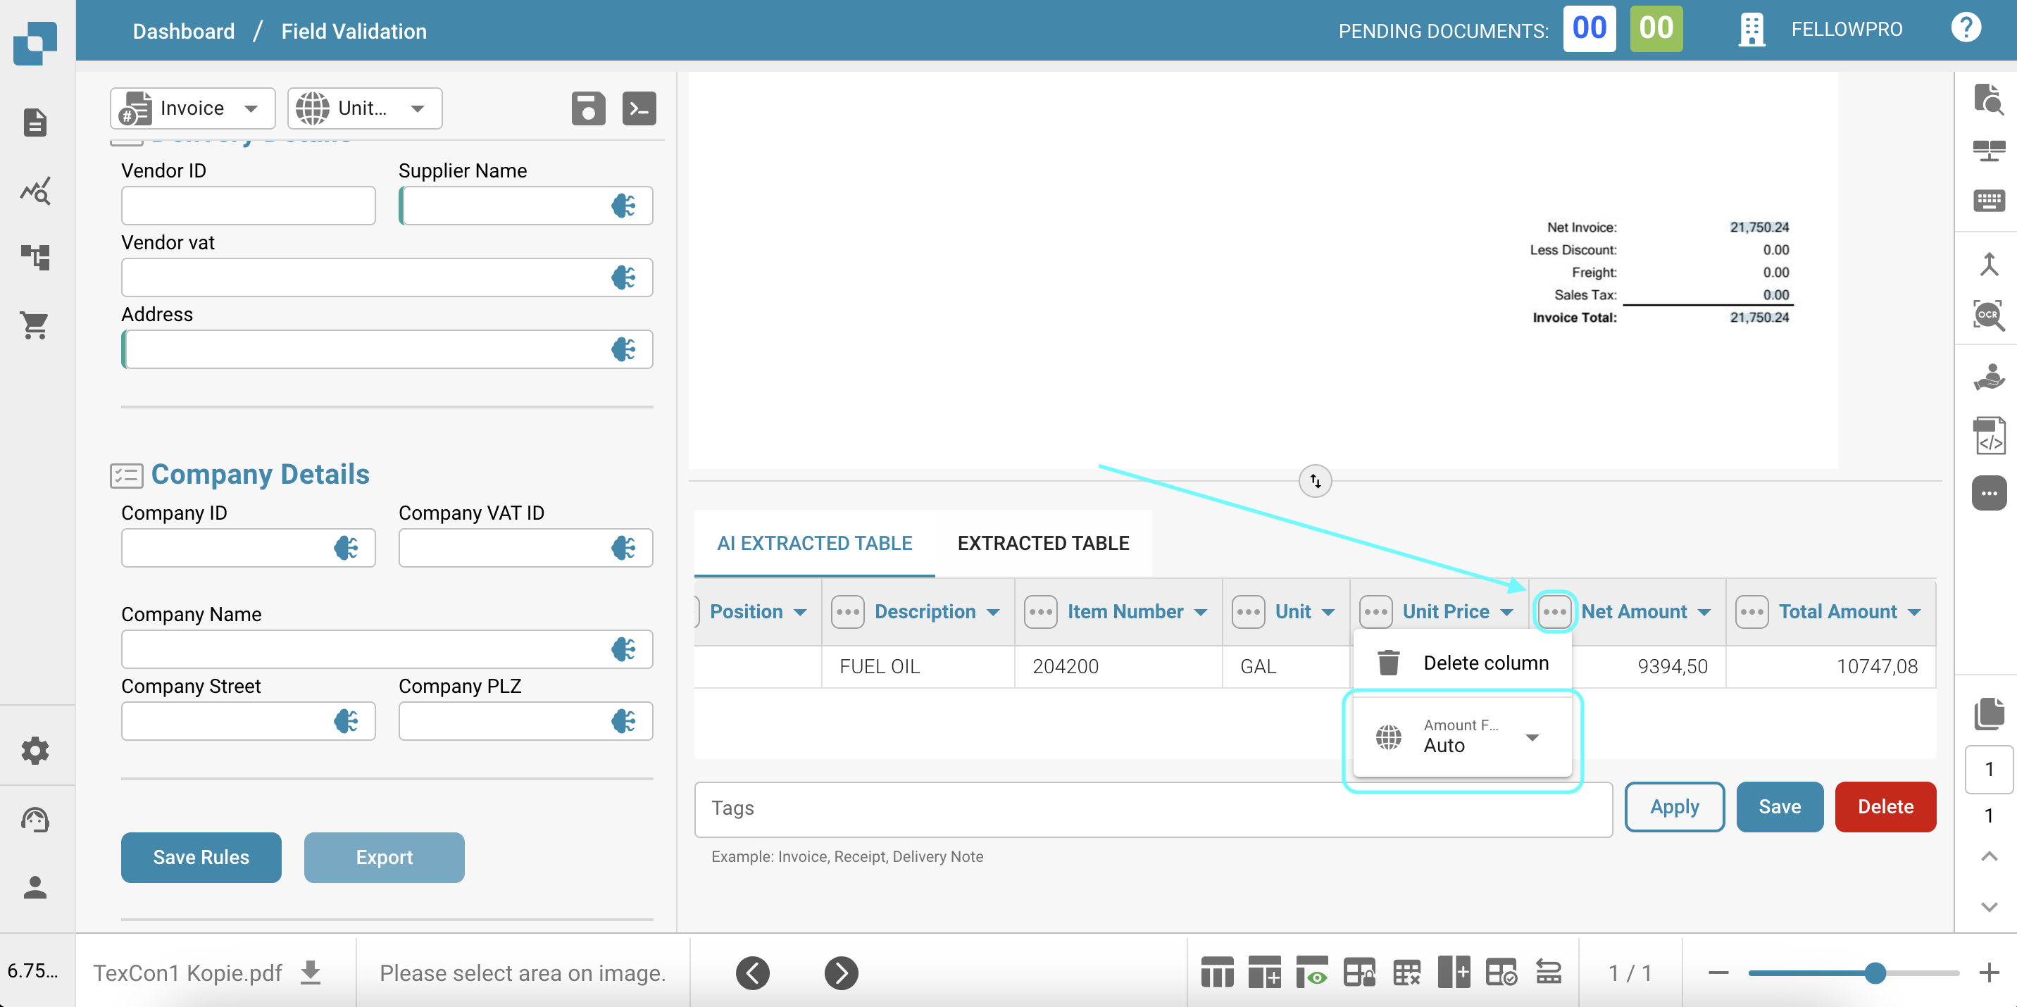The image size is (2017, 1007).
Task: Switch to the EXTRACTED TABLE tab
Action: pos(1042,543)
